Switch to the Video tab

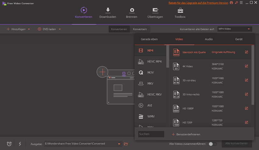pyautogui.click(x=179, y=39)
